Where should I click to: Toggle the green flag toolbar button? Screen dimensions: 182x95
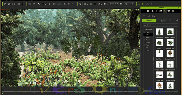point(143,4)
